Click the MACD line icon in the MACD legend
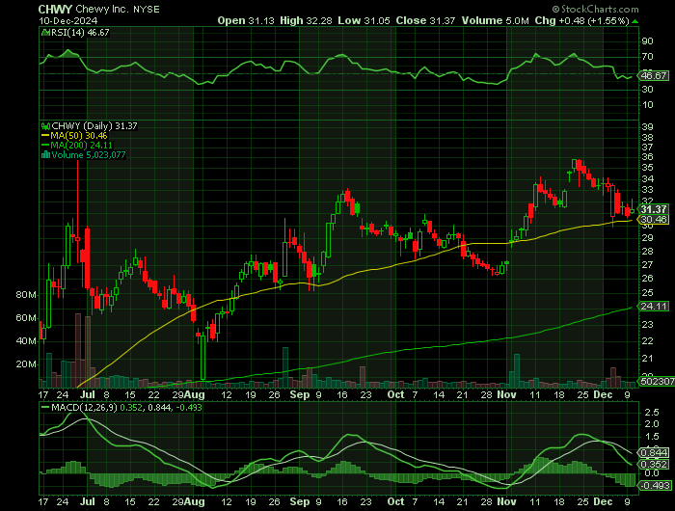675x511 pixels. (45, 407)
